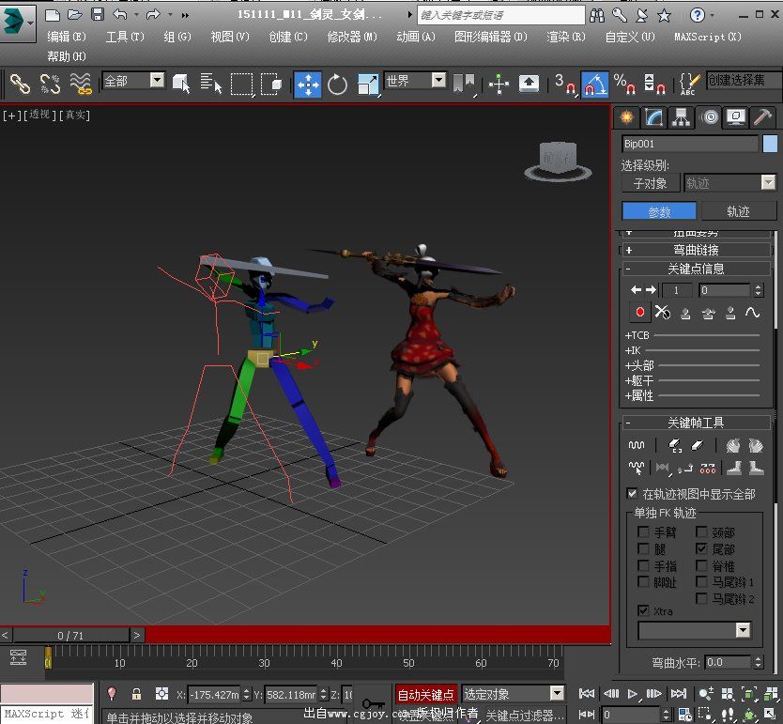The image size is (783, 724).
Task: Toggle 在轨迹视图中显示全部 checkbox
Action: [x=632, y=494]
